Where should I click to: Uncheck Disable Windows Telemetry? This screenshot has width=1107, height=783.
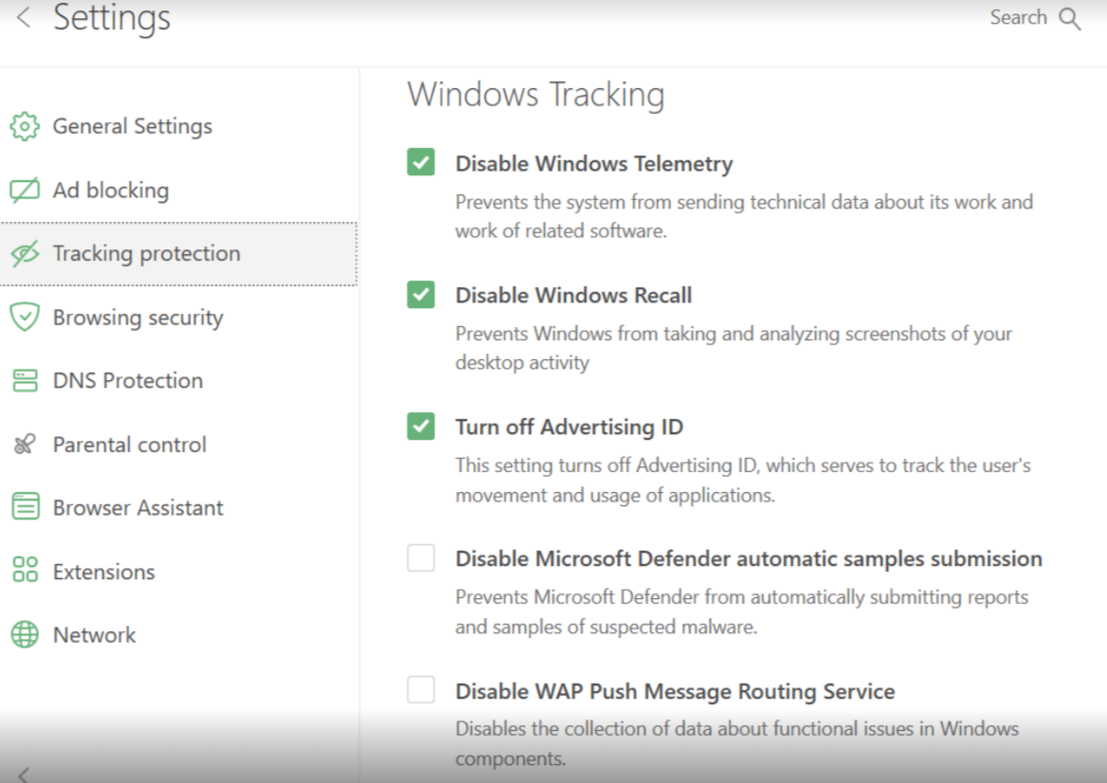point(421,162)
